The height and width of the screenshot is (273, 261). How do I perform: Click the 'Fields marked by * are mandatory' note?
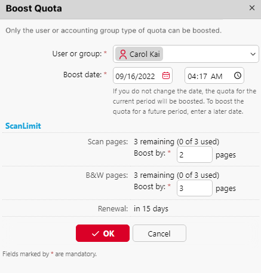click(50, 254)
